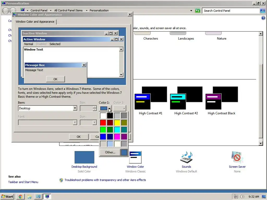Click the custom blue swatch beside Other
Screen dimensions: 267x200
coord(124,152)
